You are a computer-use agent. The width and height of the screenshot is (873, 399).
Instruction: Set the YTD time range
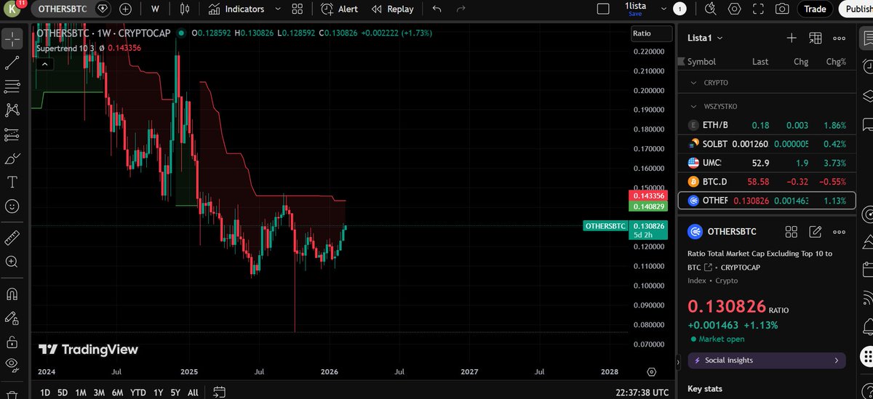tap(137, 392)
